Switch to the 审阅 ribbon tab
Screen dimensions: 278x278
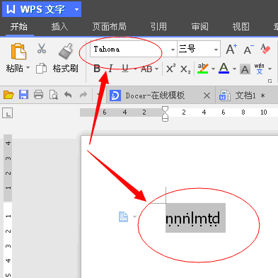pos(200,27)
